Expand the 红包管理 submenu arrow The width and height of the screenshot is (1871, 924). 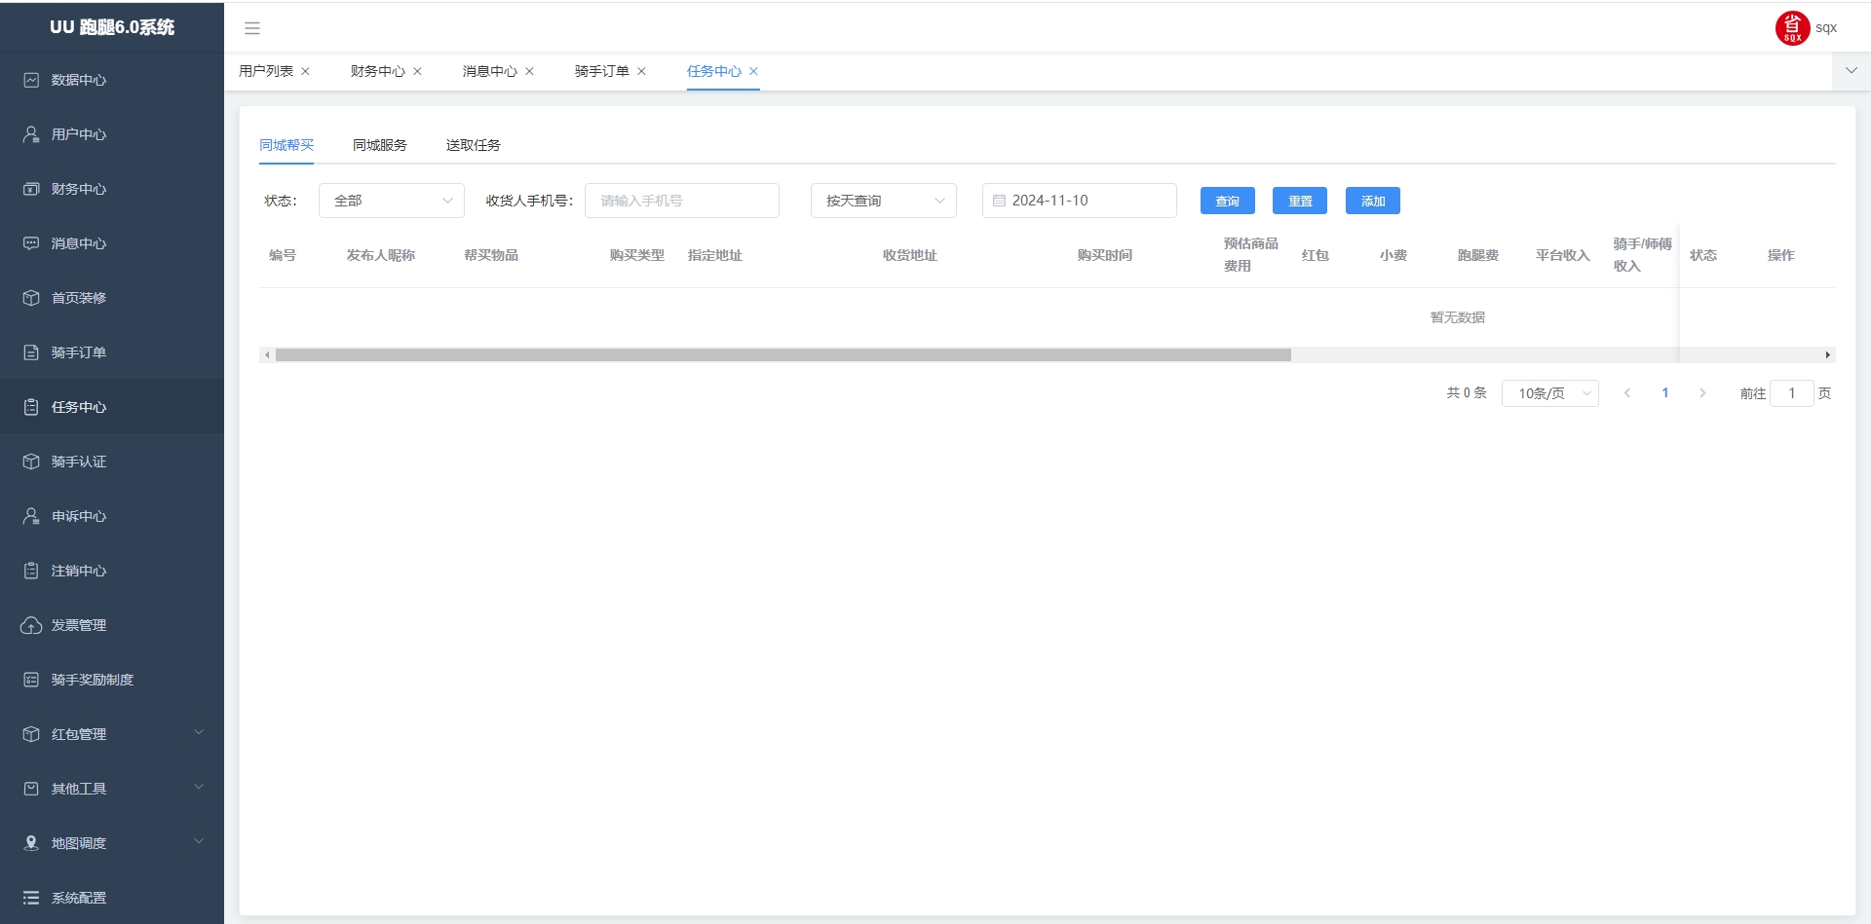199,732
